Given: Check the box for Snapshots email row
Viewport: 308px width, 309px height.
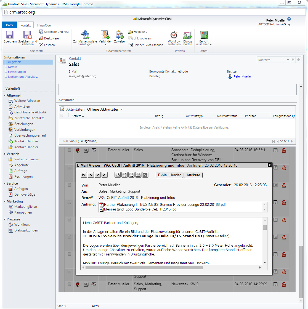Looking at the screenshot, I should pyautogui.click(x=69, y=150).
